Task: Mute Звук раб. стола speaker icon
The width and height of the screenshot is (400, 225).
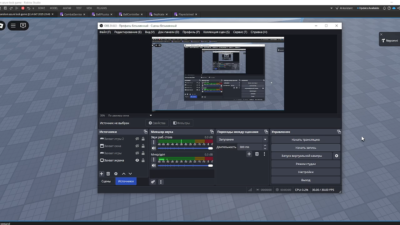Action: (154, 148)
